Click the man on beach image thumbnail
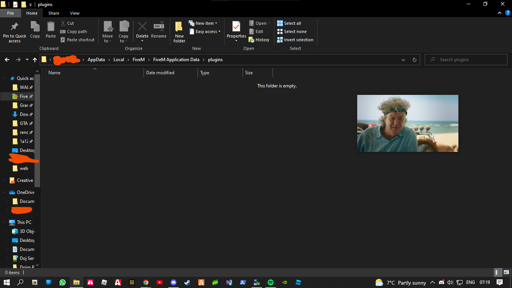Screen dimensions: 512x288 408,123
